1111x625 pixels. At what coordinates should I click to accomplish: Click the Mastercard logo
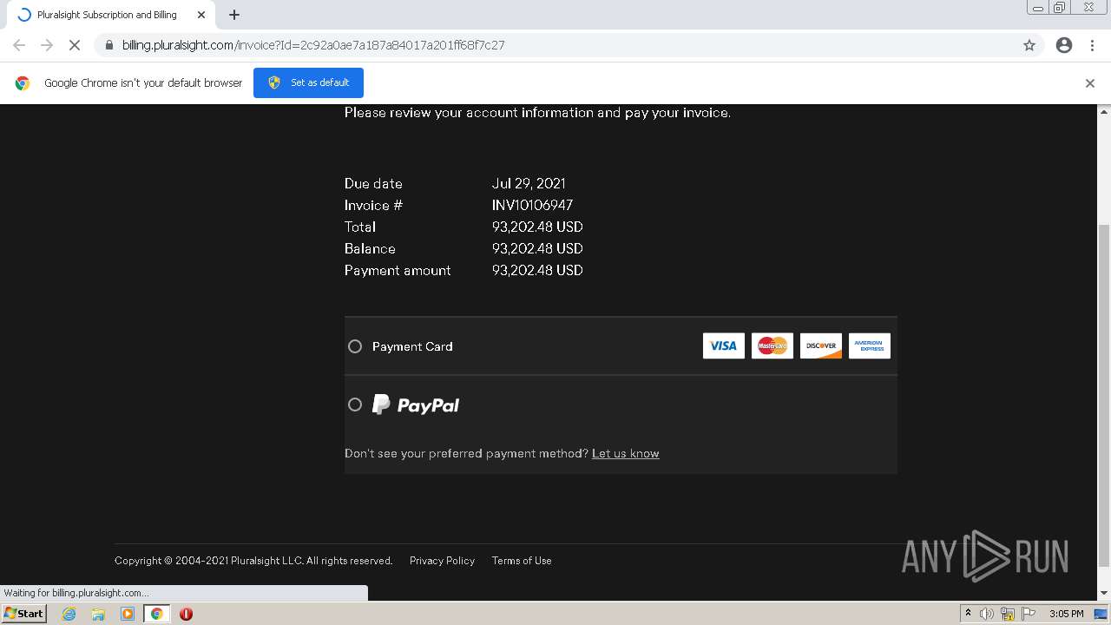(x=772, y=345)
